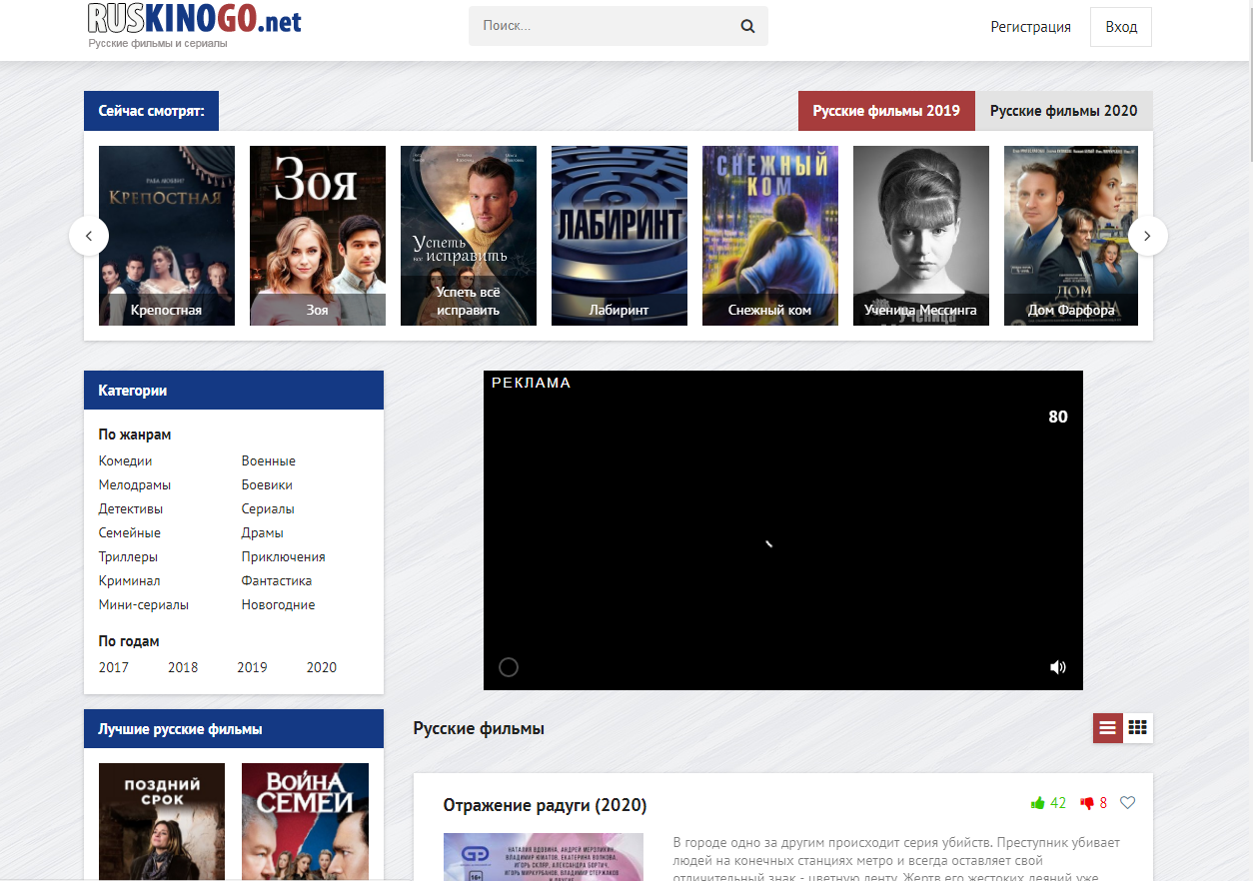Switch to list view layout
Screen dimensions: 1253x881
[x=1107, y=728]
